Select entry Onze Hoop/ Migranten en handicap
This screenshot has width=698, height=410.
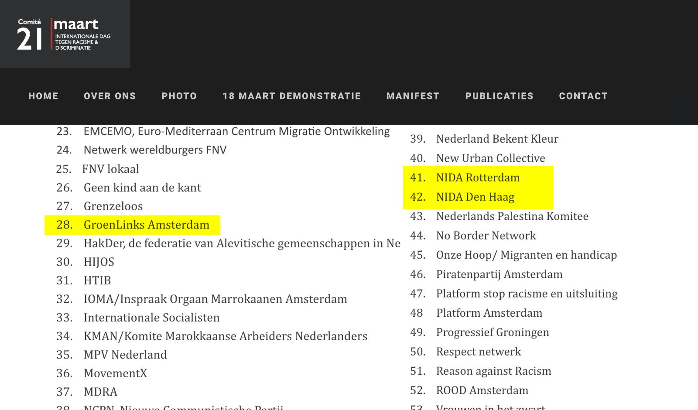coord(514,255)
